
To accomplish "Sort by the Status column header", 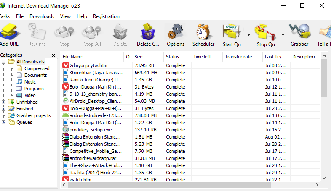I will 177,57.
